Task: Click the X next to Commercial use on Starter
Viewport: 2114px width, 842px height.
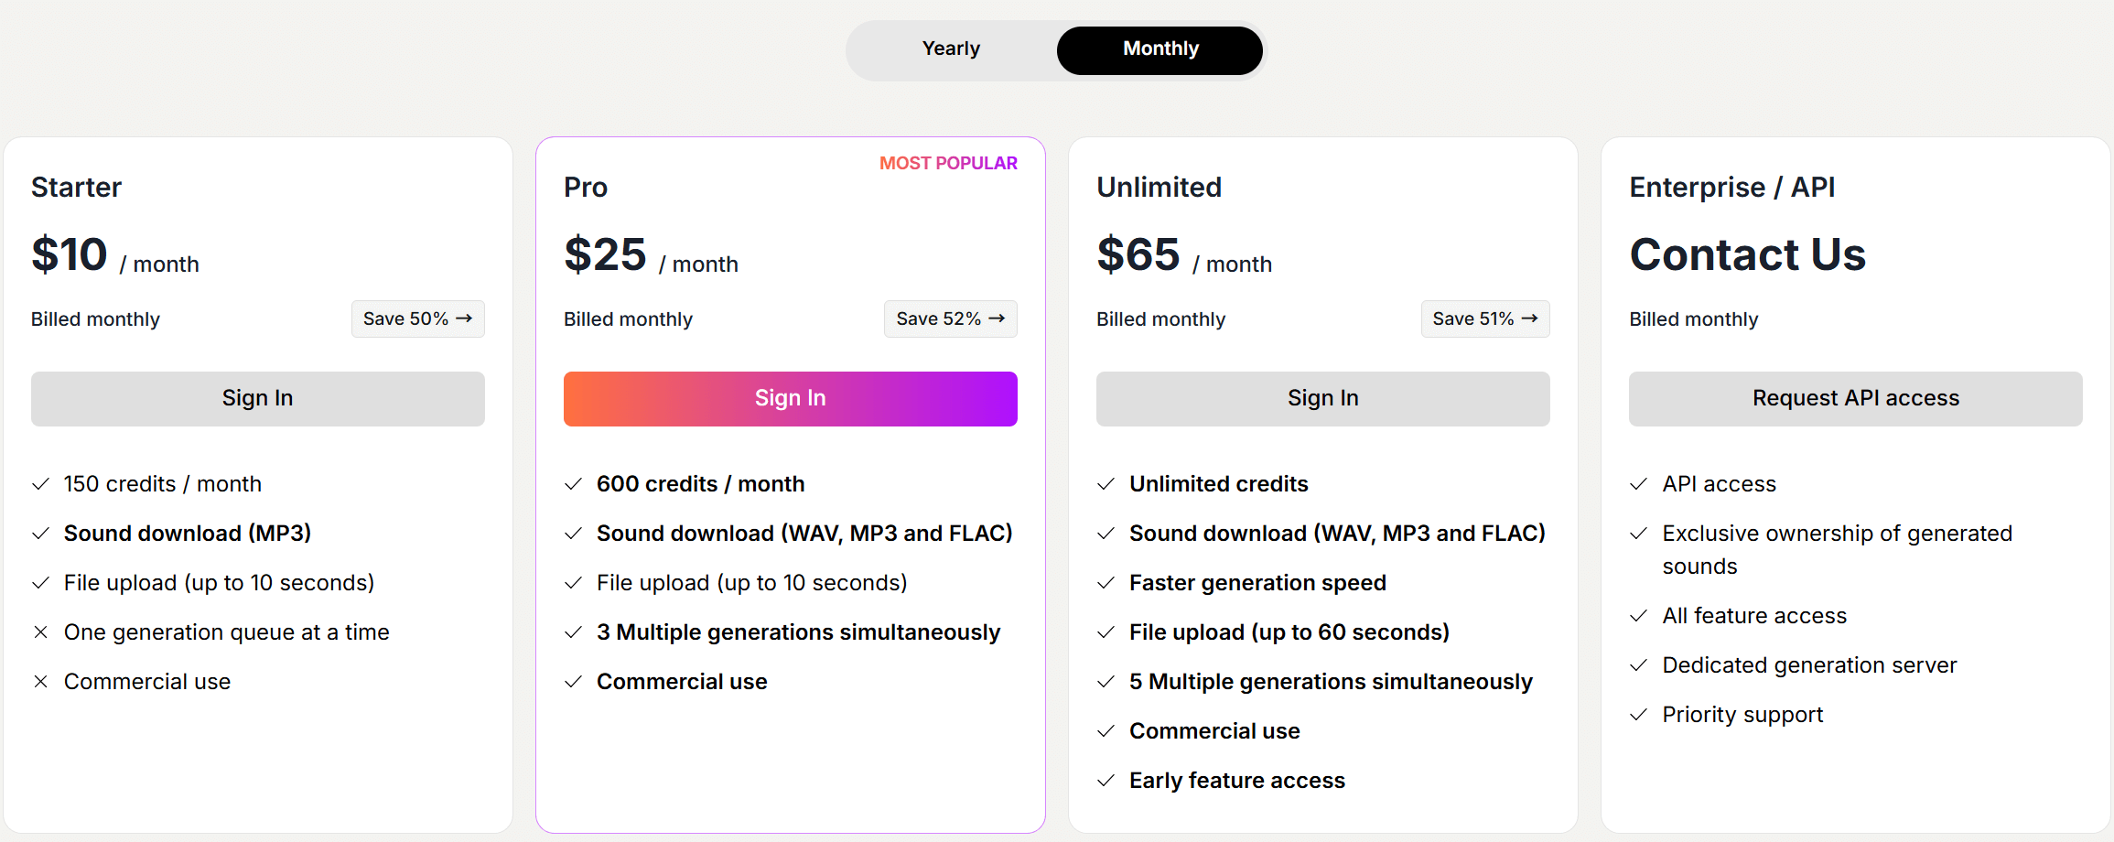Action: pos(40,681)
